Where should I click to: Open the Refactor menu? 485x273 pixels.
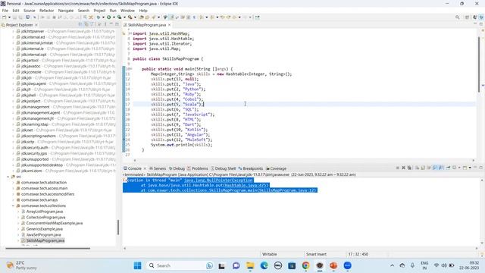click(x=46, y=11)
